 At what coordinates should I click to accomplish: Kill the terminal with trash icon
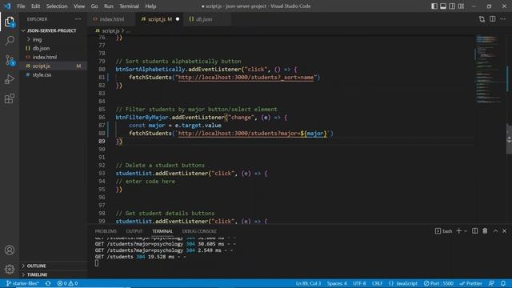(485, 231)
